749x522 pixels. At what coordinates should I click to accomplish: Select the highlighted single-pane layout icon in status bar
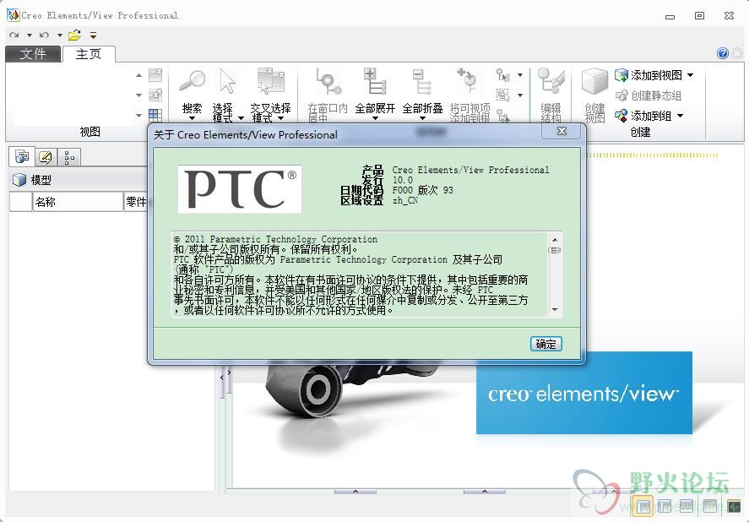pos(643,506)
